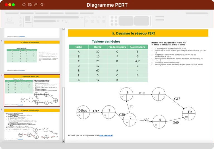Click the 'F5' arrow label
The height and width of the screenshot is (149, 214).
tap(131, 106)
